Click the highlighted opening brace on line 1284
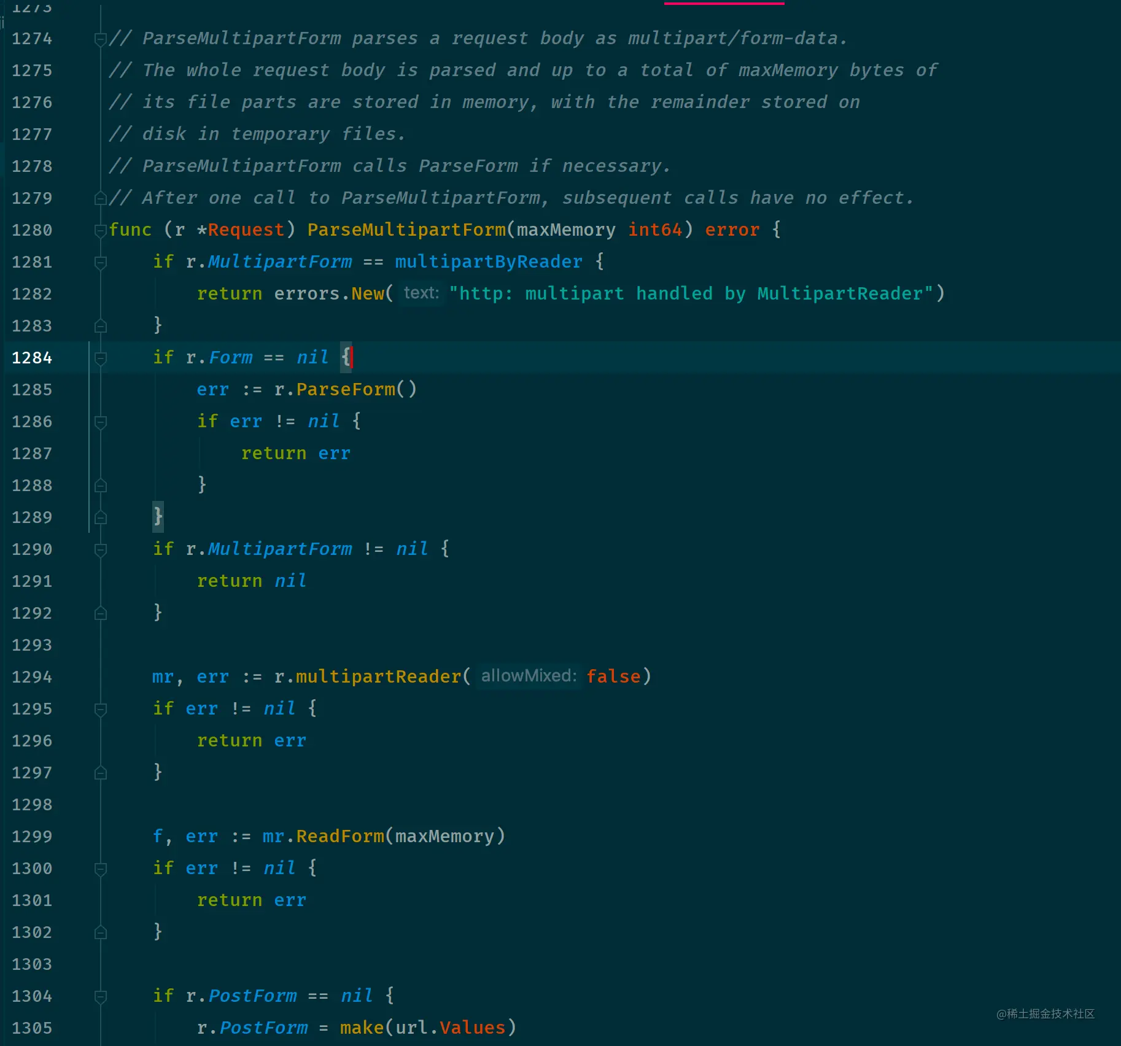 click(x=346, y=357)
